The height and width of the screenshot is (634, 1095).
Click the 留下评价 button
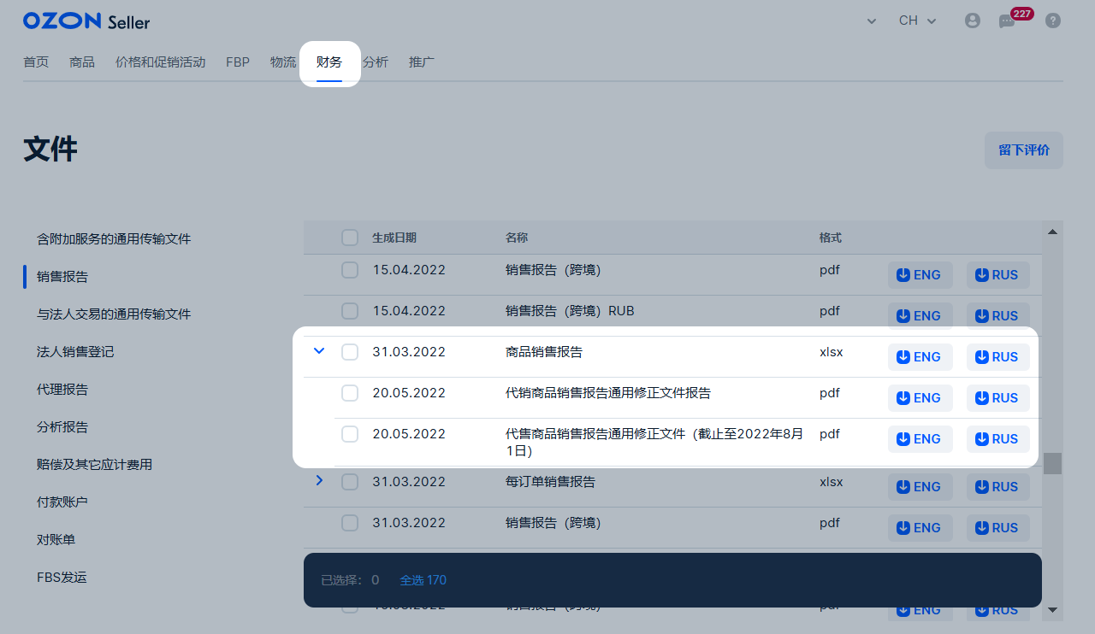(1024, 150)
